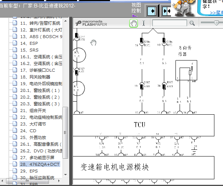This screenshot has width=223, height=186.
Task: Click document icon beside 23、大灯调节
Action: 15,124
